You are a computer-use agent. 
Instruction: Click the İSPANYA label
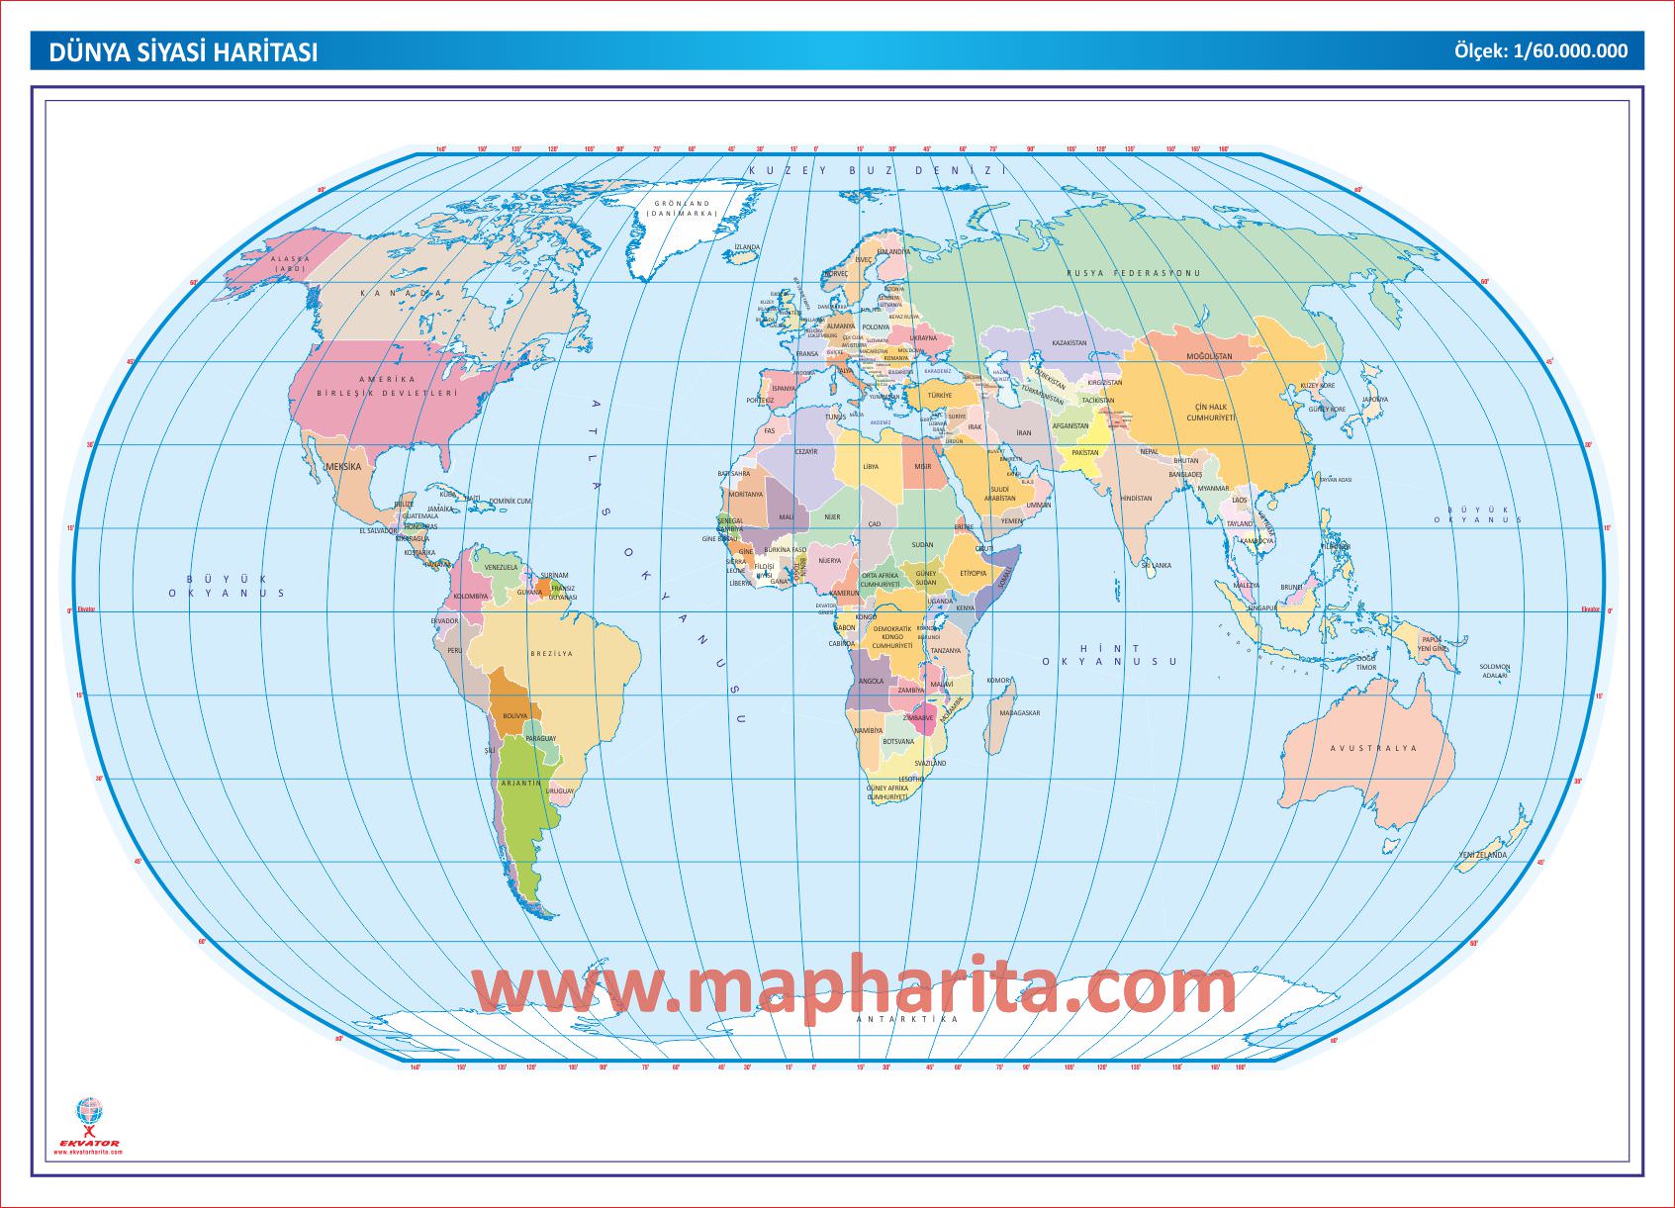784,389
